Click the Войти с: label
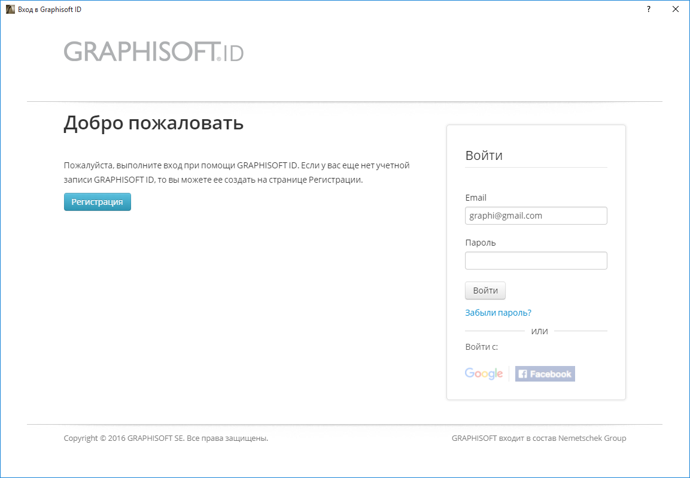This screenshot has height=478, width=690. coord(481,347)
